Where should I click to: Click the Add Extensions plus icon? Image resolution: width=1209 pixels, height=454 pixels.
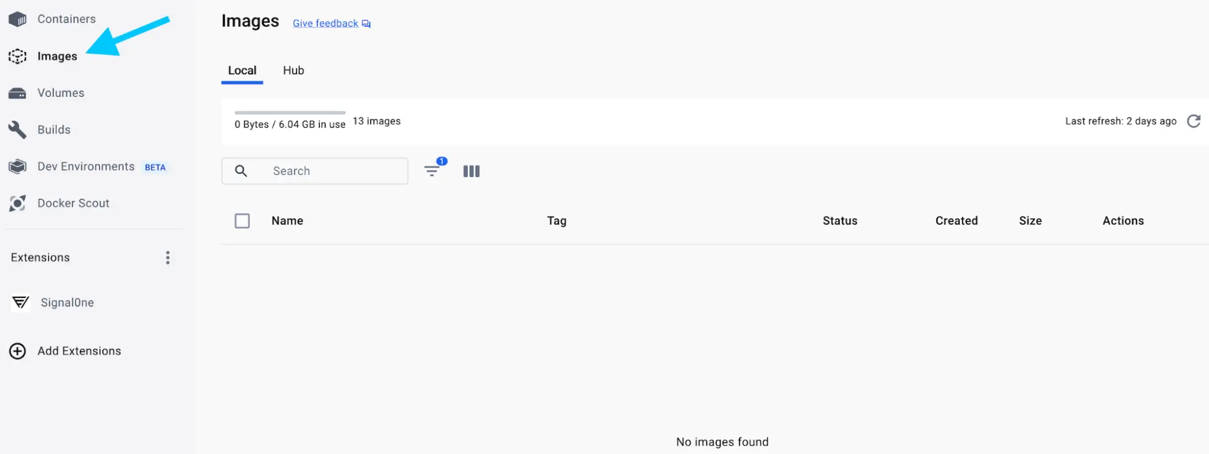click(18, 351)
